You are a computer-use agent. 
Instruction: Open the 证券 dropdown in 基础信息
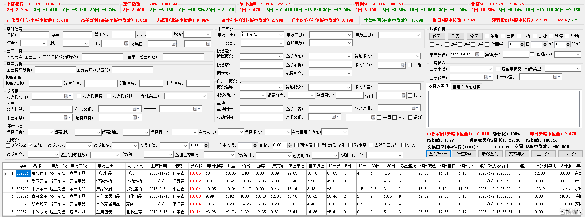pyautogui.click(x=44, y=43)
